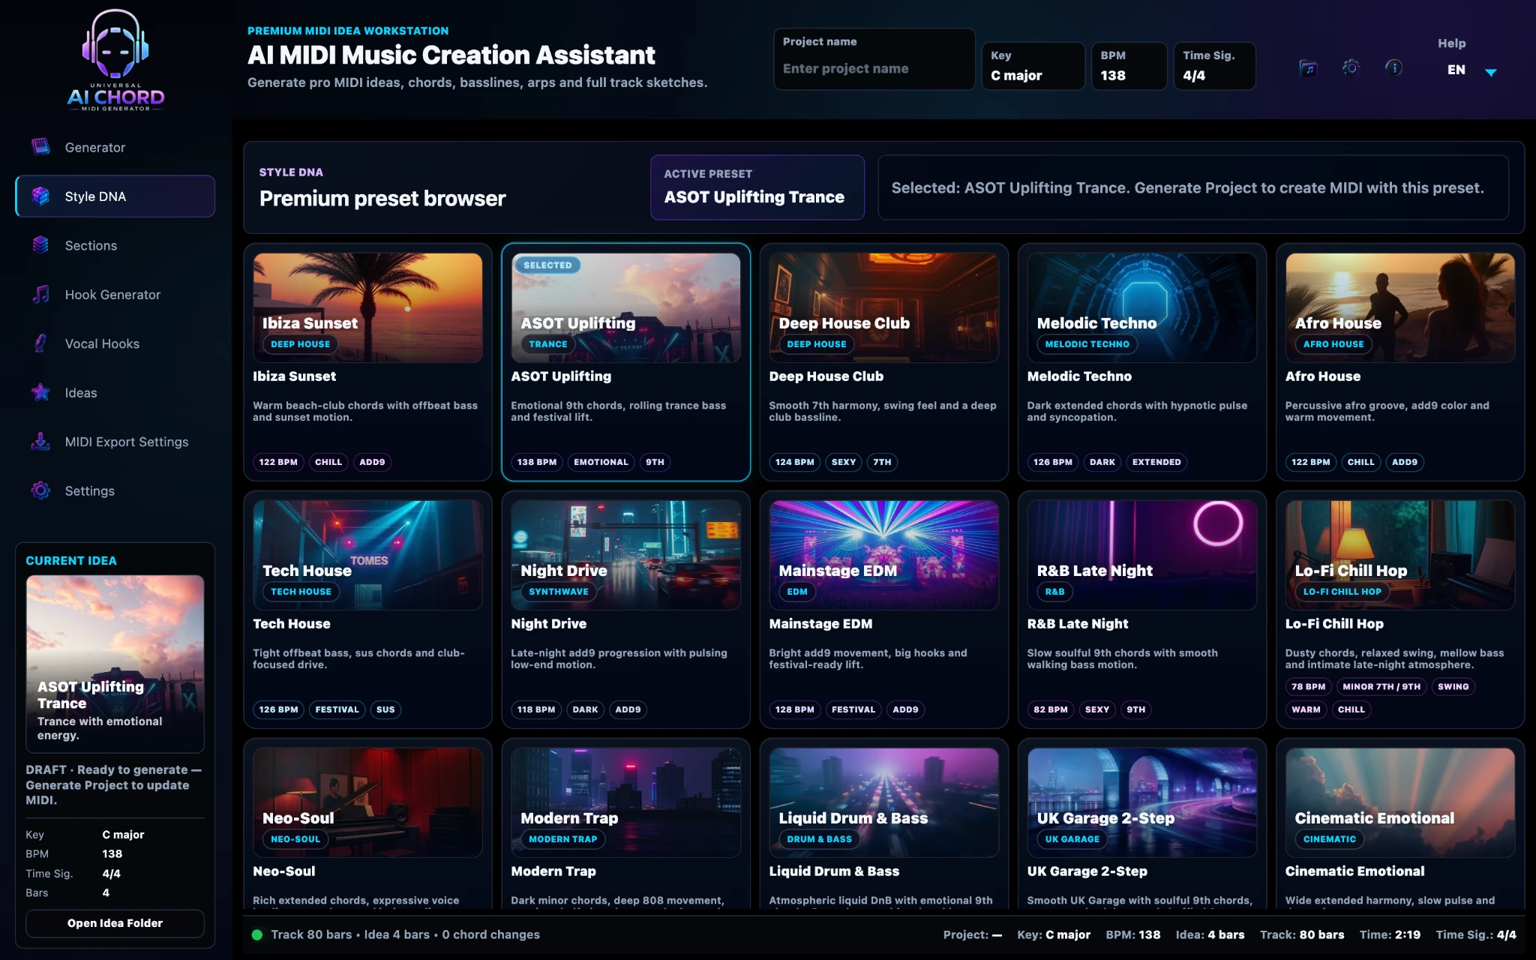Viewport: 1536px width, 960px height.
Task: Click the Active Preset ASOT Uplifting Trance box
Action: tap(757, 187)
